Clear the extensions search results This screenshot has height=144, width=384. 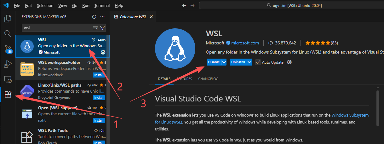coord(95,28)
